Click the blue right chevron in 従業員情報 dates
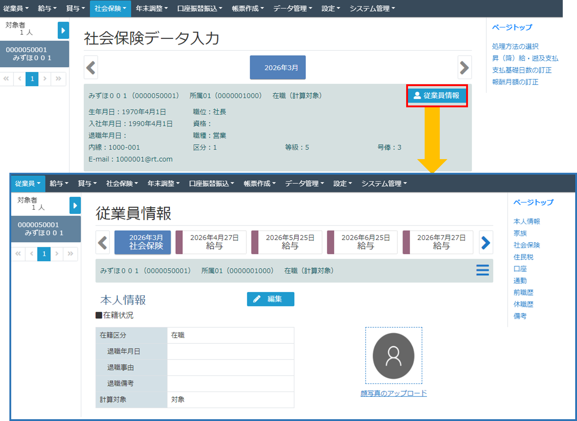 tap(486, 242)
